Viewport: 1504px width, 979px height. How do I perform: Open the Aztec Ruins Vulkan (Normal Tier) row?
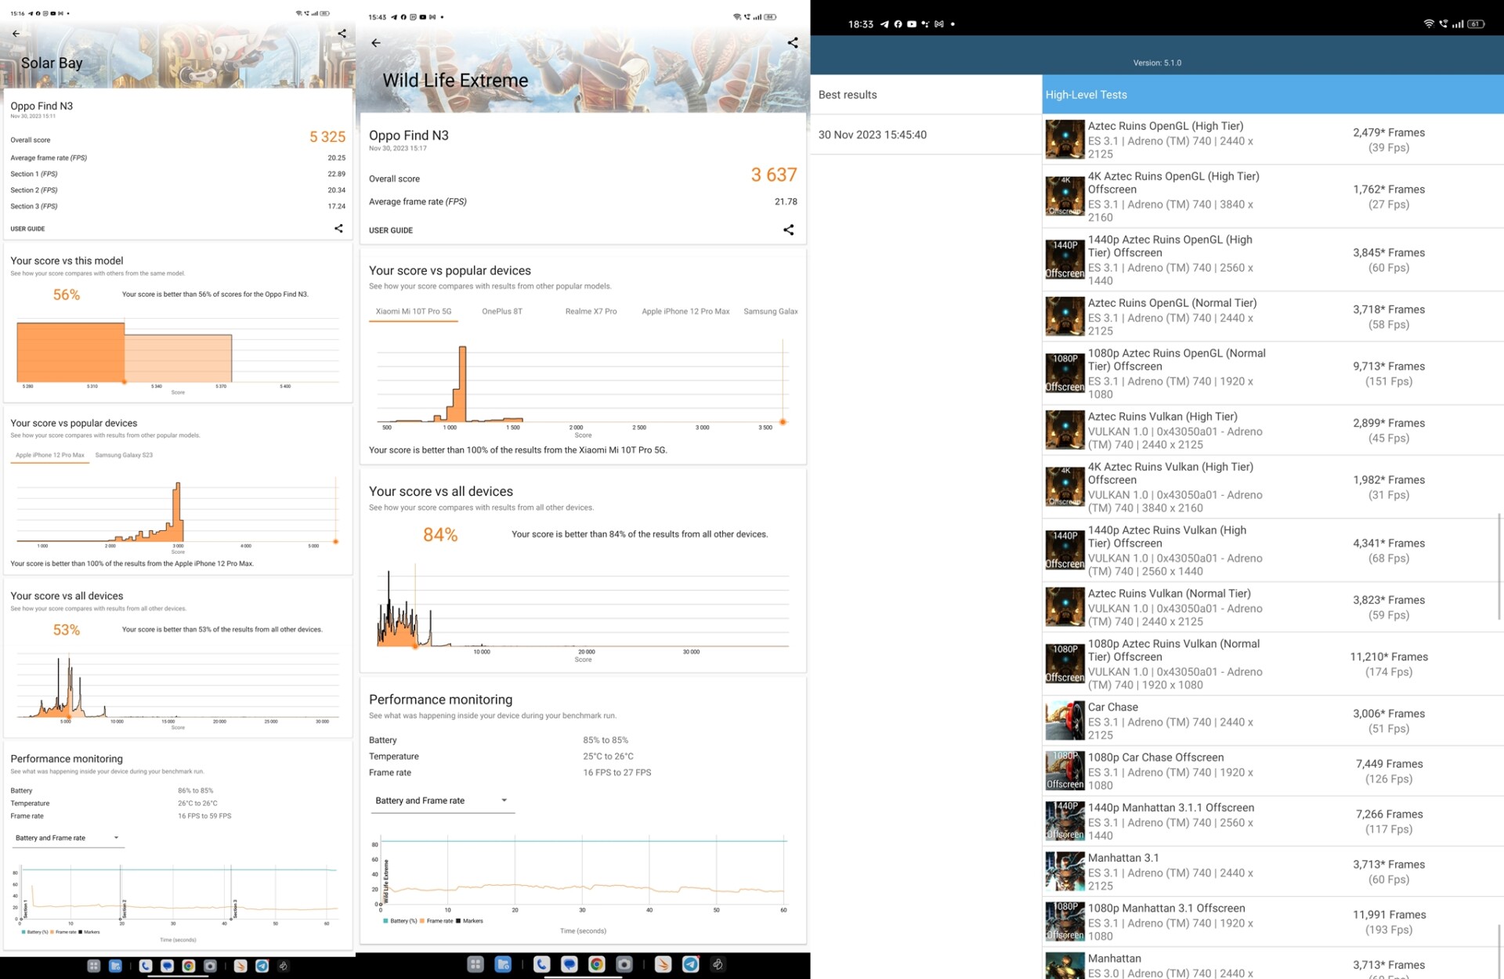tap(1273, 607)
